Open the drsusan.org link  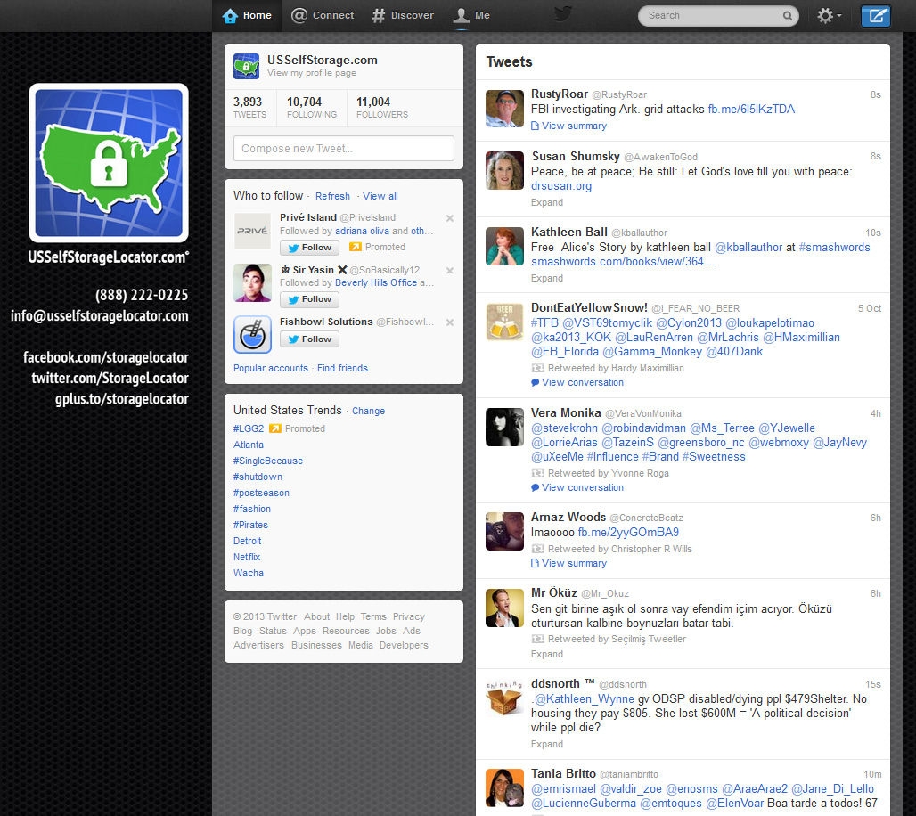point(560,186)
